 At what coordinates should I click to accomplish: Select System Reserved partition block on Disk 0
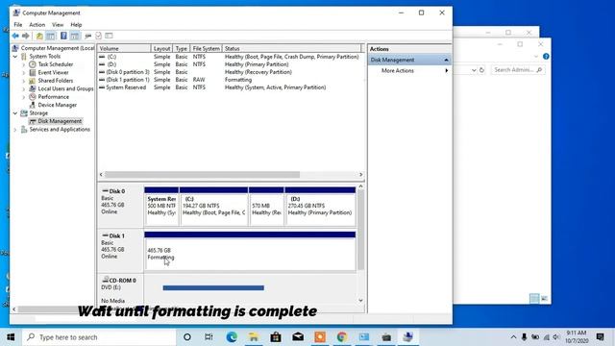coord(161,207)
